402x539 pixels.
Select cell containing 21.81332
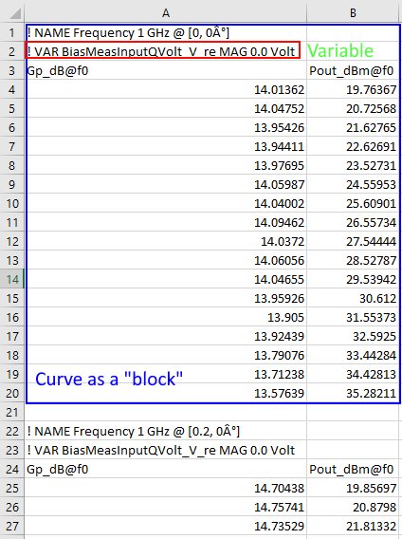354,526
